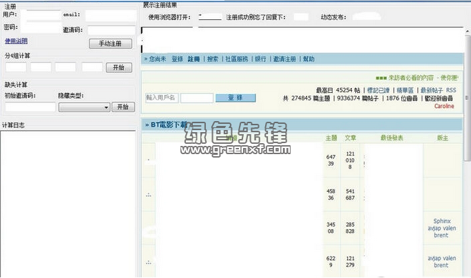
Task: Open the 邀请注册 menu item
Action: point(284,59)
